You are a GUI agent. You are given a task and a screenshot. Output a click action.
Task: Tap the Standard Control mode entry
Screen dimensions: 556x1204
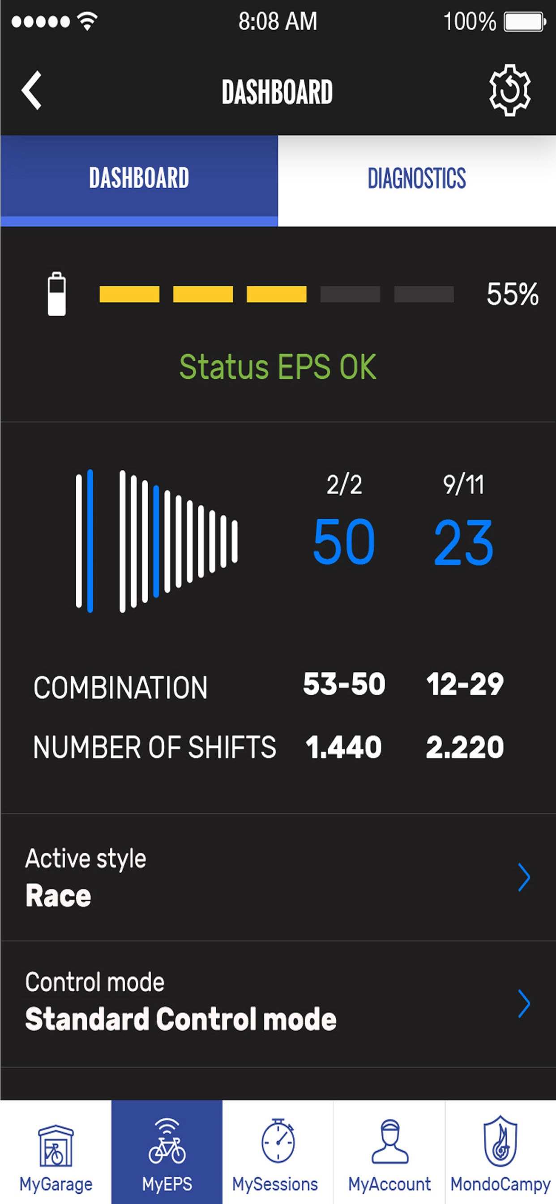181,1019
